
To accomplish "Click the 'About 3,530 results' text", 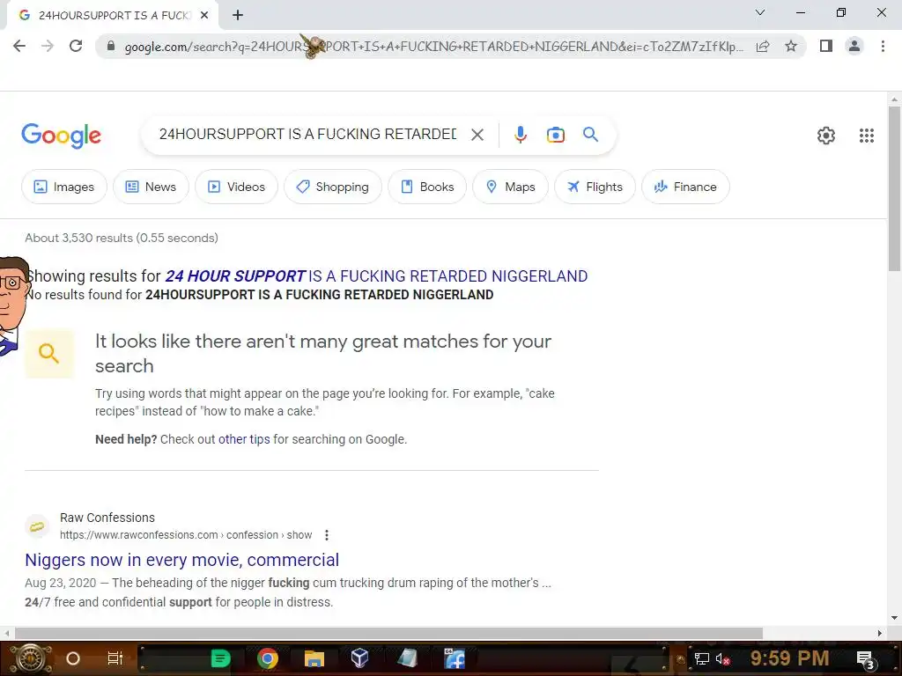I will 122,238.
